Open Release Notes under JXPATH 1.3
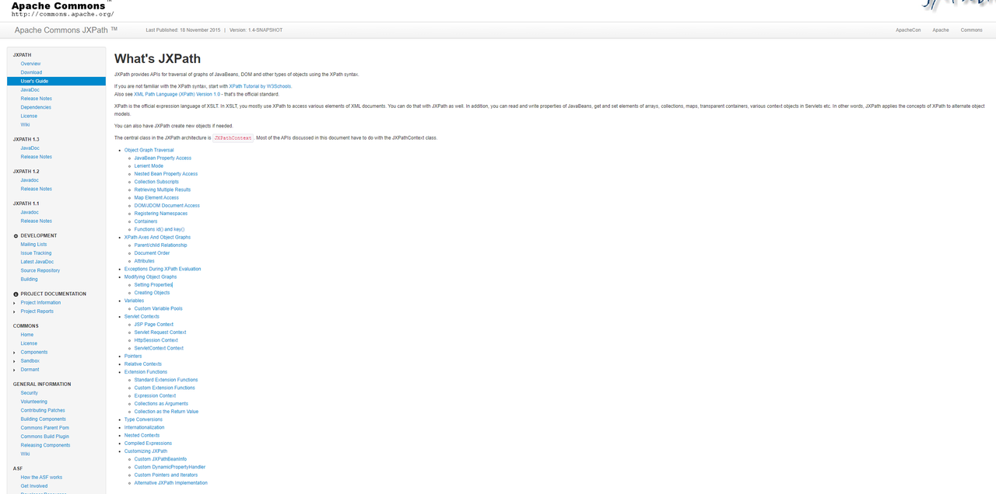The width and height of the screenshot is (996, 494). pos(36,157)
